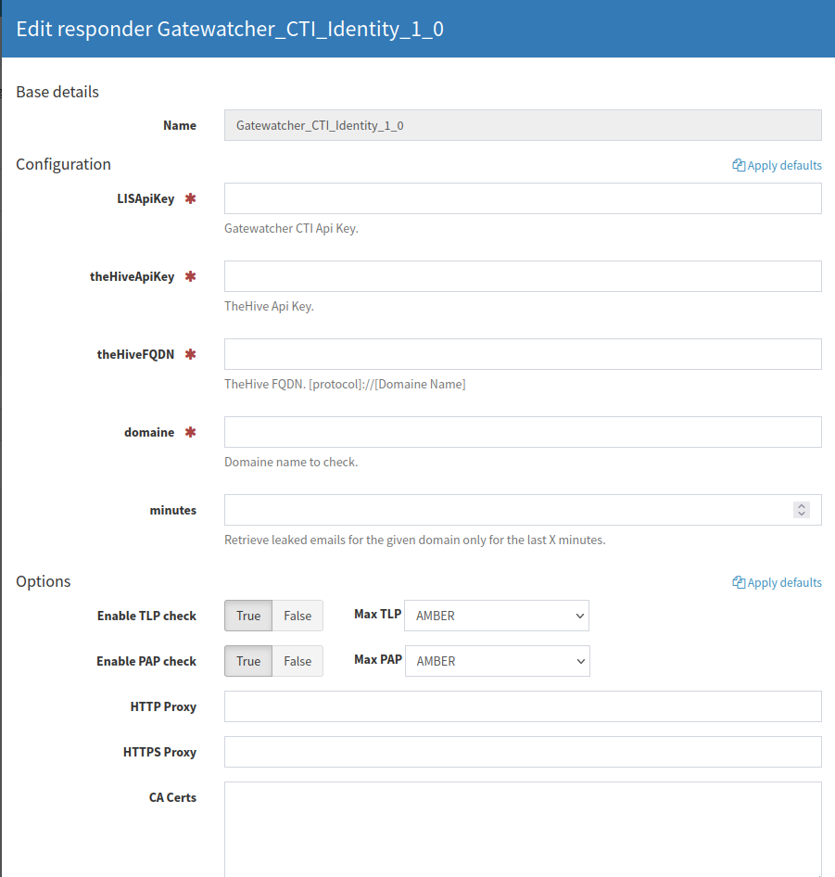Set Enable PAP check to True
The width and height of the screenshot is (835, 877).
click(248, 661)
